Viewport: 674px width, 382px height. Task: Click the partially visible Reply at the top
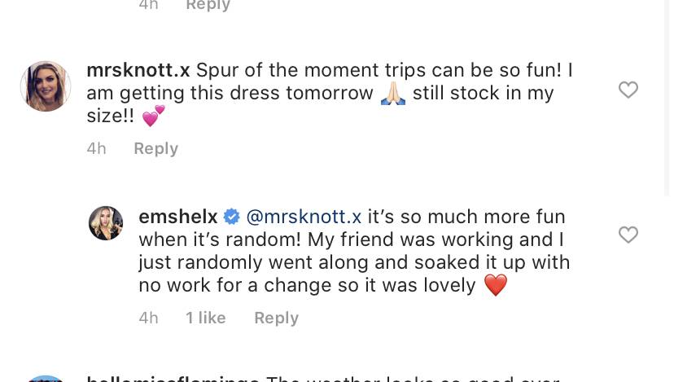pyautogui.click(x=208, y=6)
